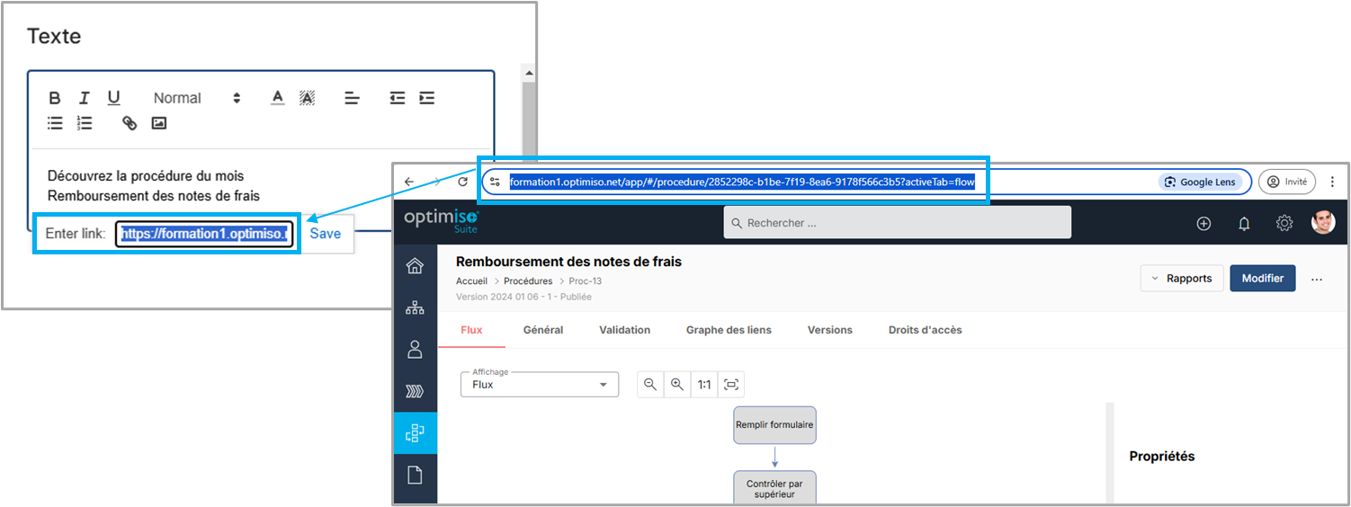Switch to the Validation tab
Image resolution: width=1351 pixels, height=507 pixels.
pos(624,330)
